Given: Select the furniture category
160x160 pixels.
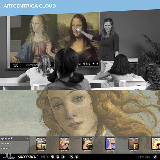Looking at the screenshot, I should 15,143.
